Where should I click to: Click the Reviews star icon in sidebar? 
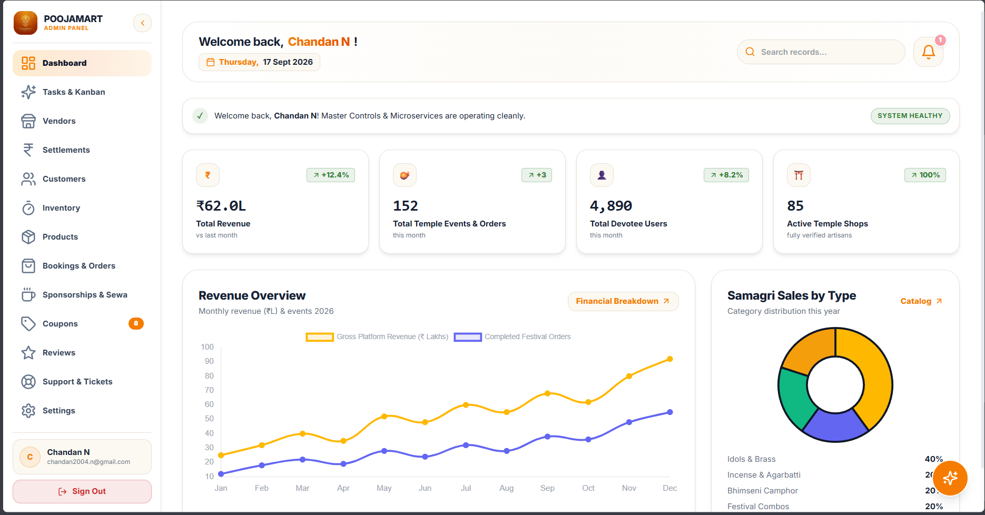click(28, 353)
